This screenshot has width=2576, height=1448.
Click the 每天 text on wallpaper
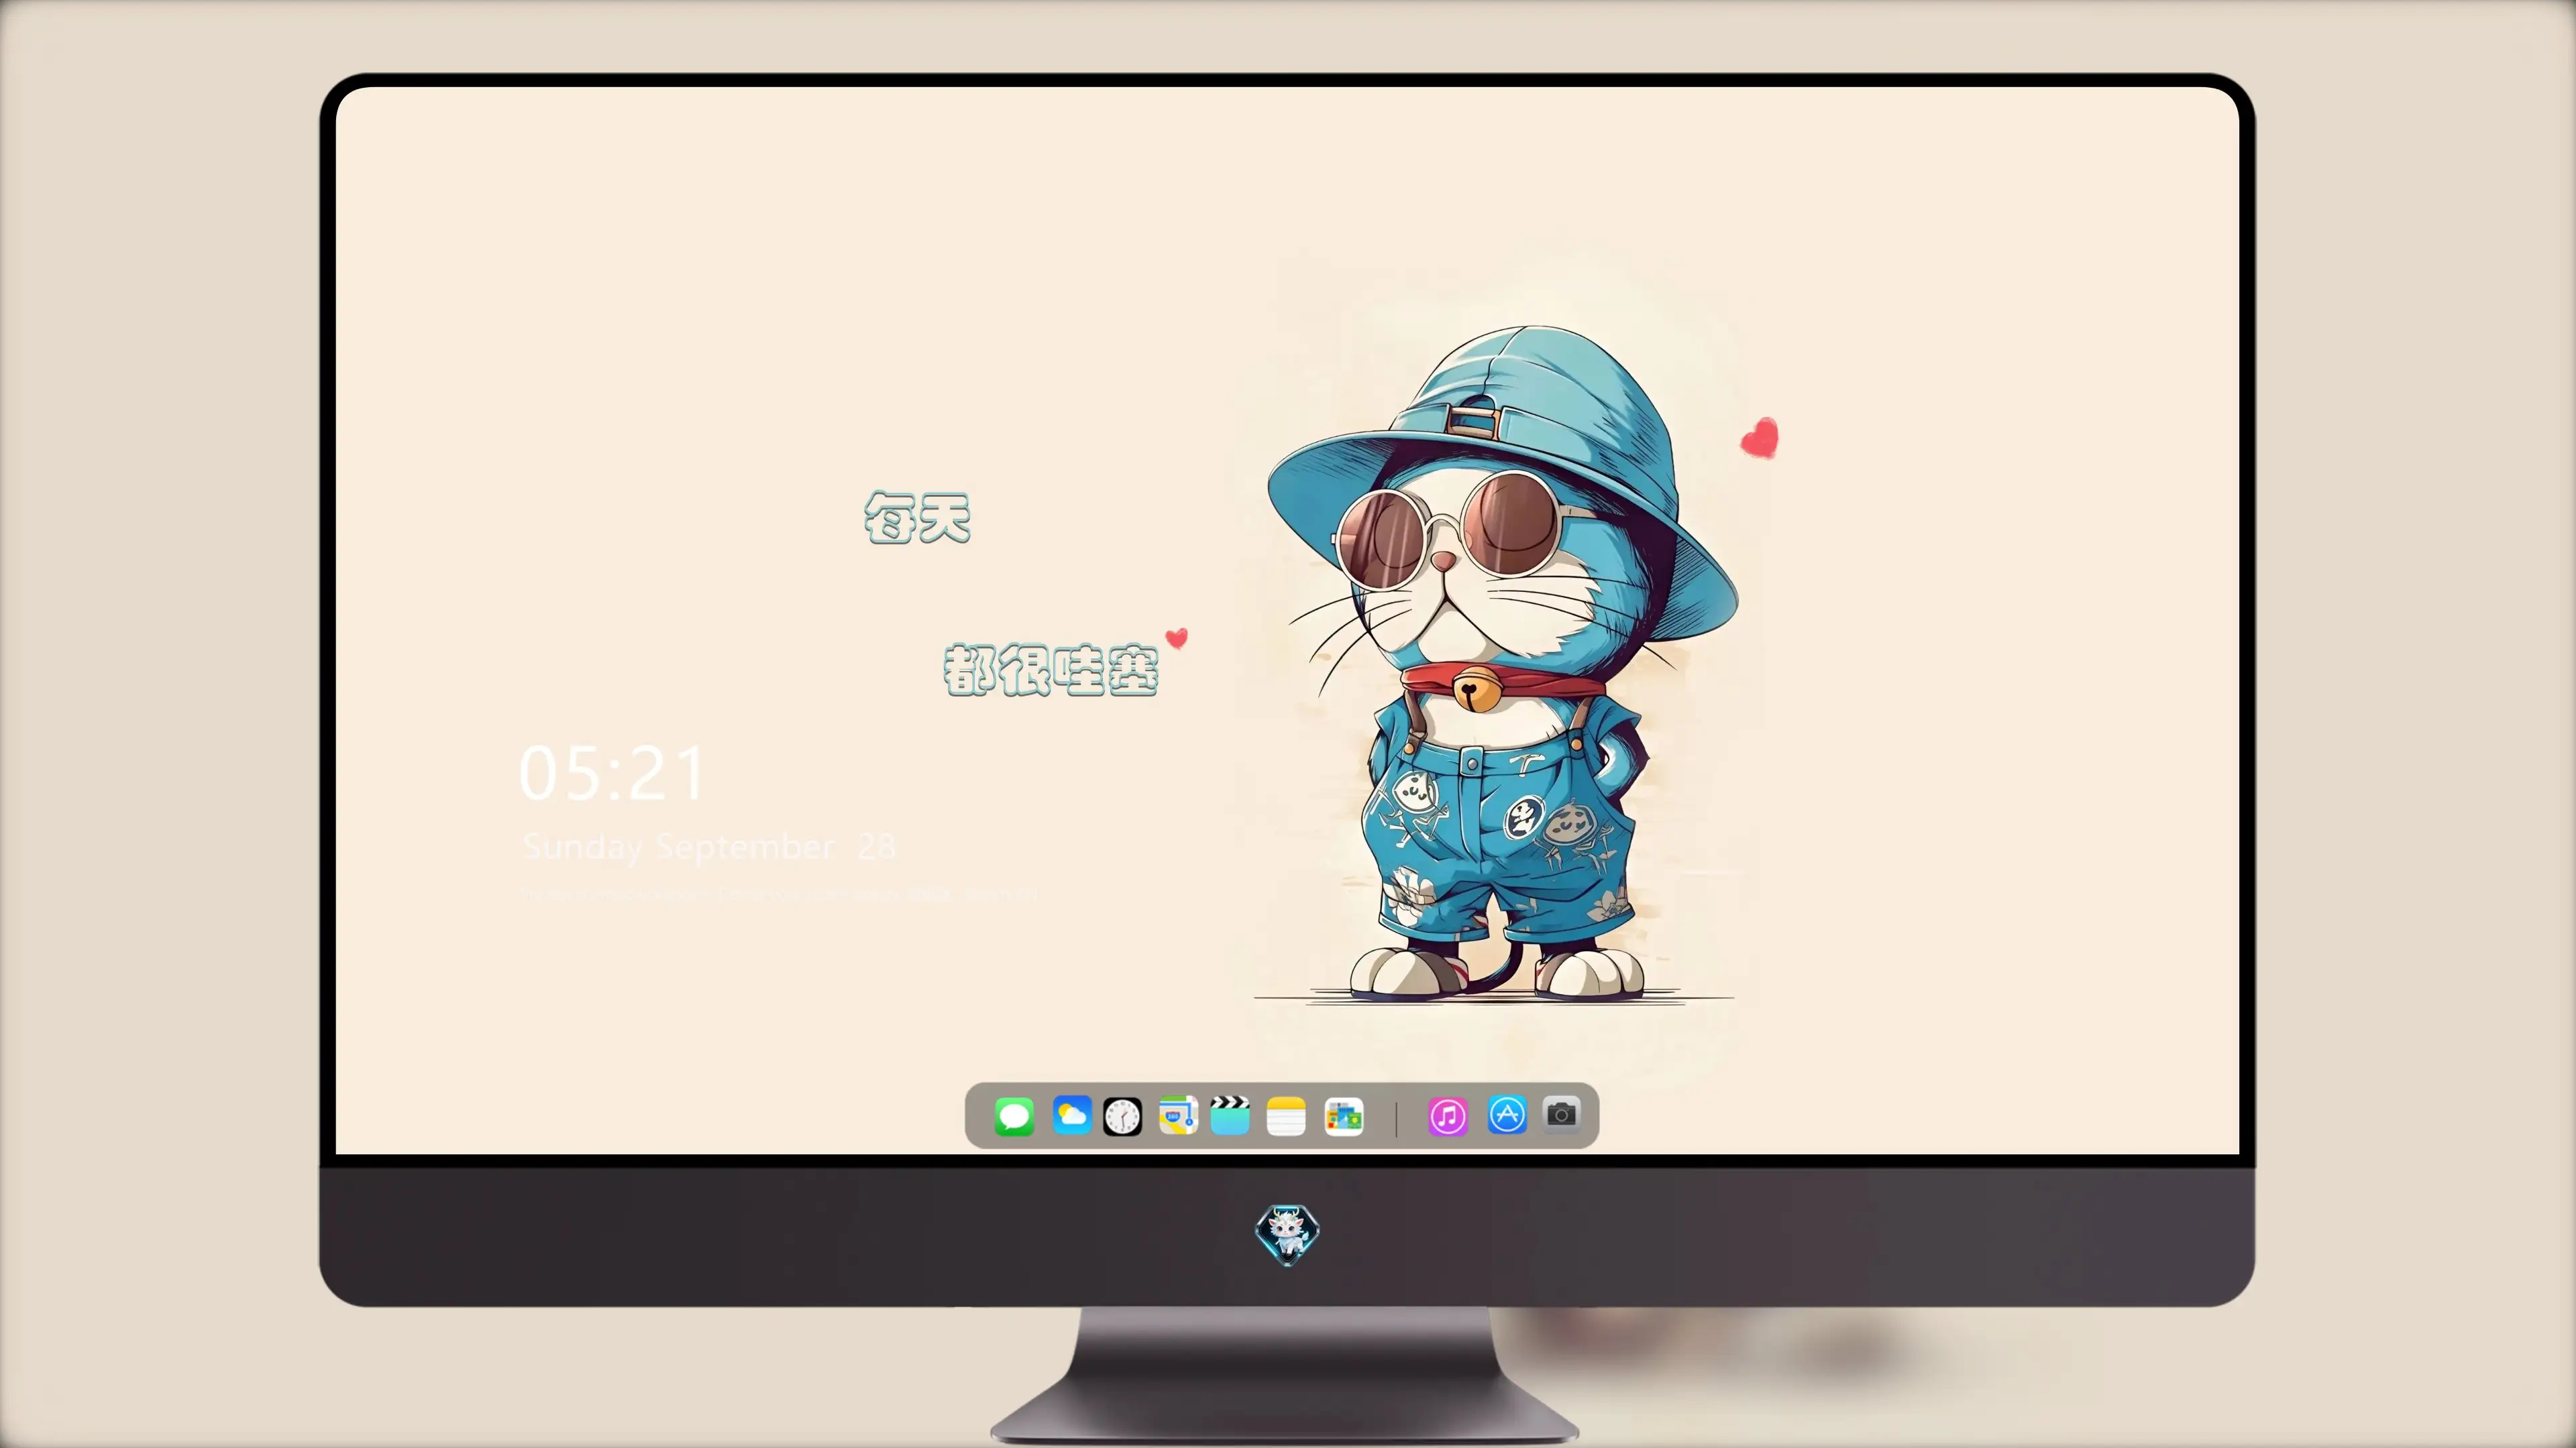point(918,518)
